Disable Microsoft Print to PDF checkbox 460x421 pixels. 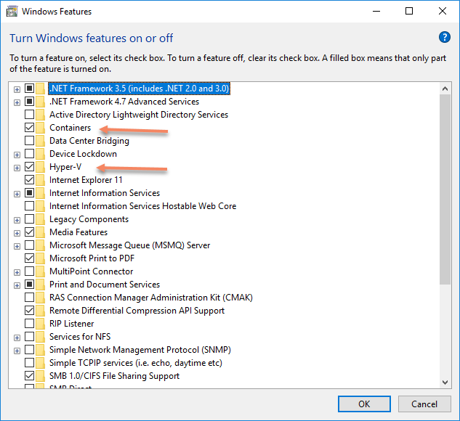29,258
